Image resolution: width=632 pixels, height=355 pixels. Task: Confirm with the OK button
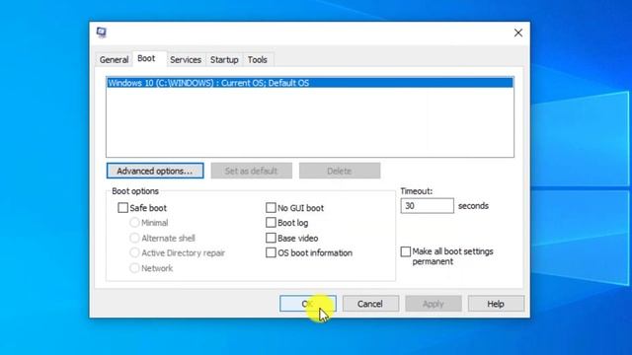coord(308,304)
